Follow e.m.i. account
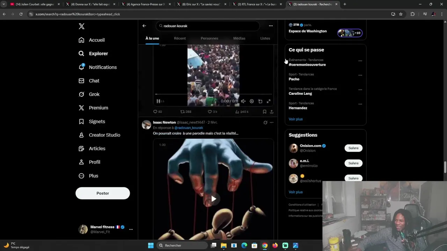Viewport: 447px width, 251px height. [353, 163]
